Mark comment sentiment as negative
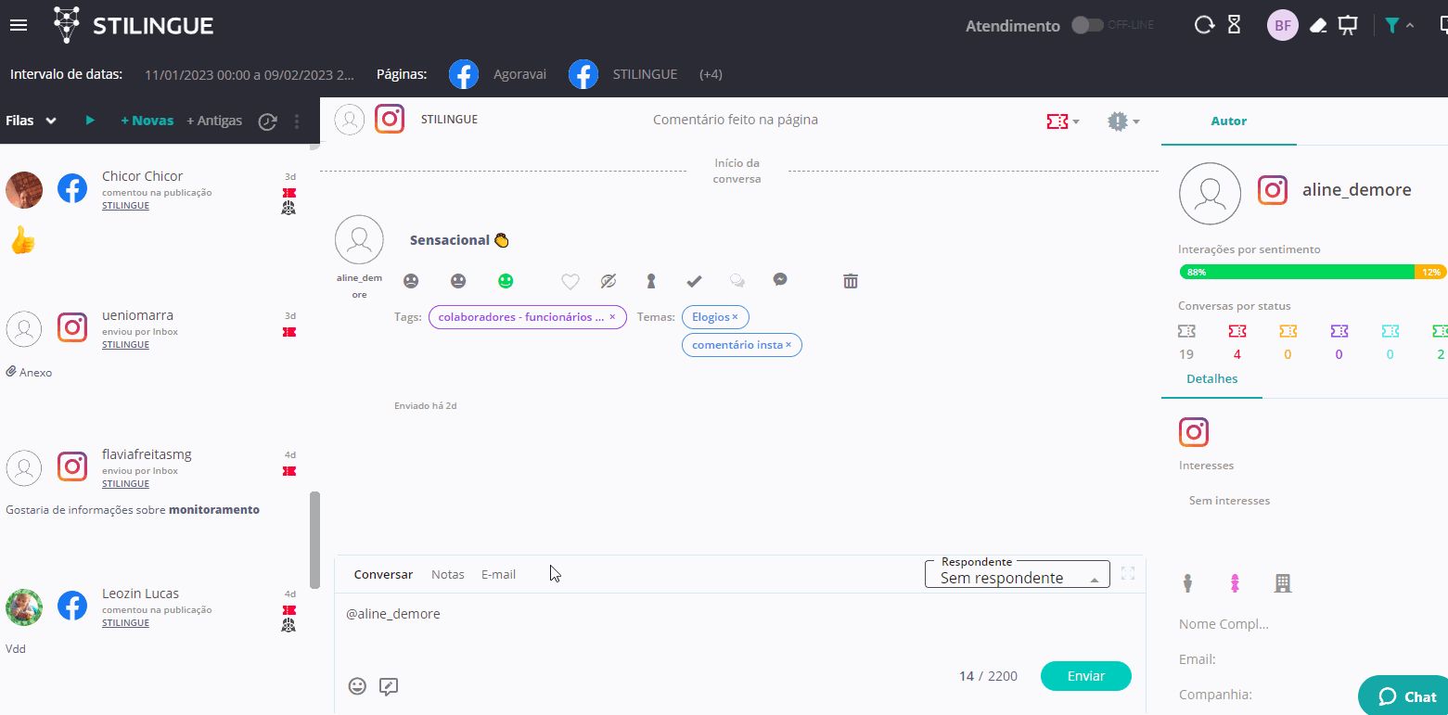Viewport: 1448px width, 715px height. [x=411, y=281]
